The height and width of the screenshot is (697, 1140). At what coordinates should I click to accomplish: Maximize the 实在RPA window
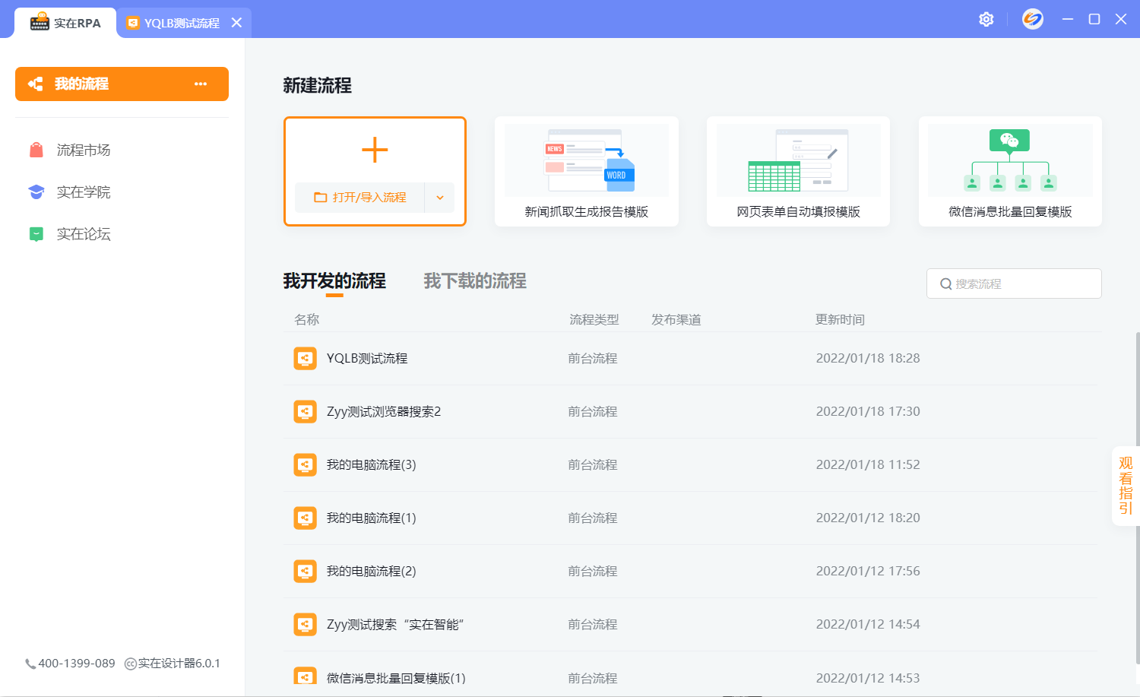click(1094, 19)
